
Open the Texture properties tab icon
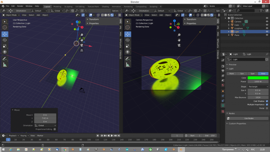coord(223,111)
